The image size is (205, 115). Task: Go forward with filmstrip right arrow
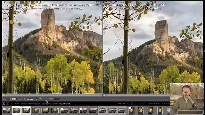point(18,103)
